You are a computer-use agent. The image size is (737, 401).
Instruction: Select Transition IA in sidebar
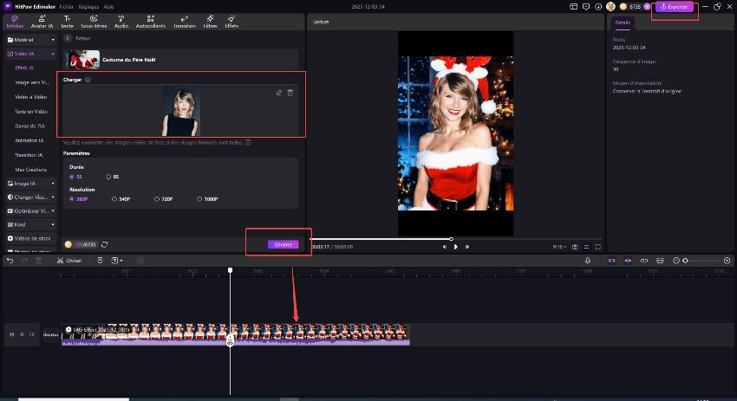point(29,155)
